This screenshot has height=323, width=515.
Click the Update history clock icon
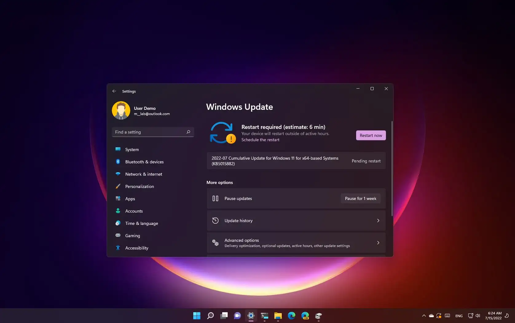coord(215,221)
